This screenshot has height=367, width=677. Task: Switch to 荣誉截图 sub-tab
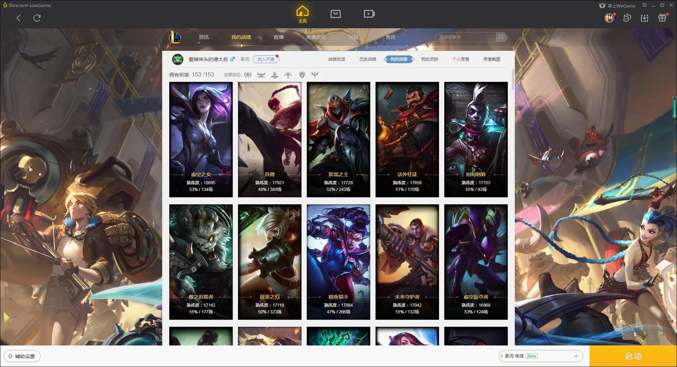tap(492, 59)
